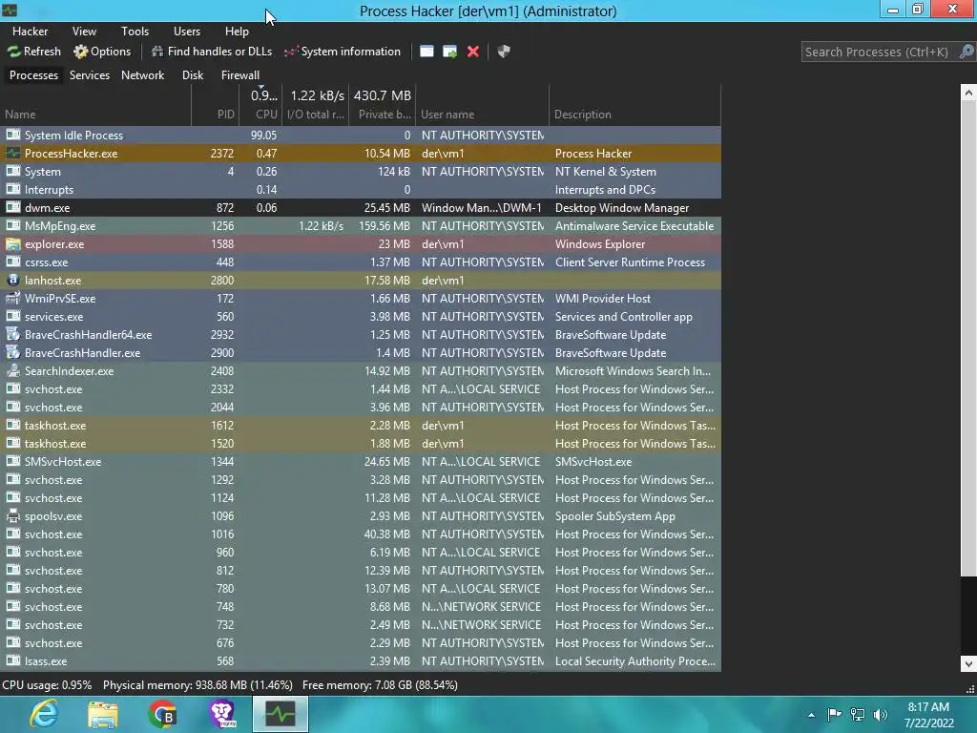Select svchost.exe with PID 2332
The width and height of the screenshot is (977, 733).
[360, 389]
